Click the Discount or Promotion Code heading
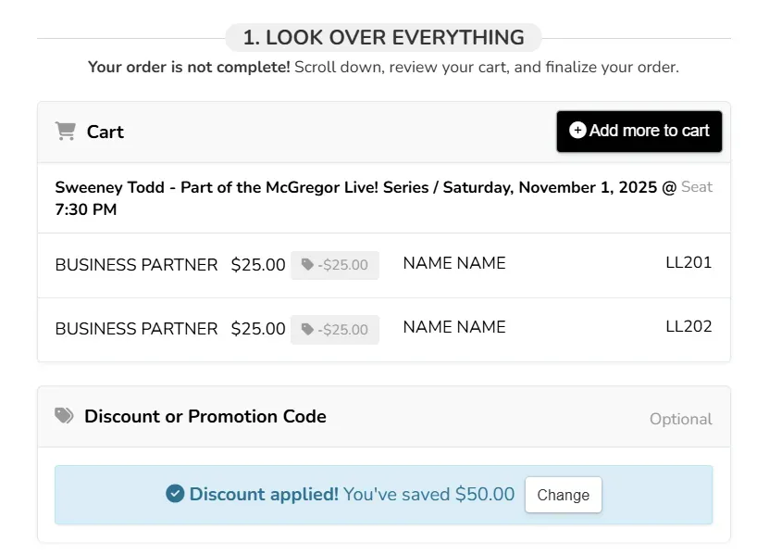This screenshot has width=757, height=555. pyautogui.click(x=205, y=416)
